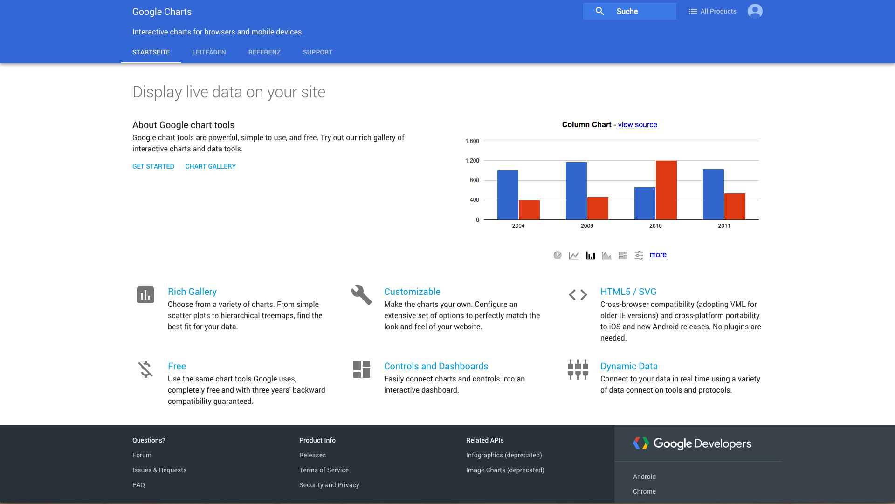Go to the SUPPORT tab
Image resolution: width=895 pixels, height=504 pixels.
318,52
